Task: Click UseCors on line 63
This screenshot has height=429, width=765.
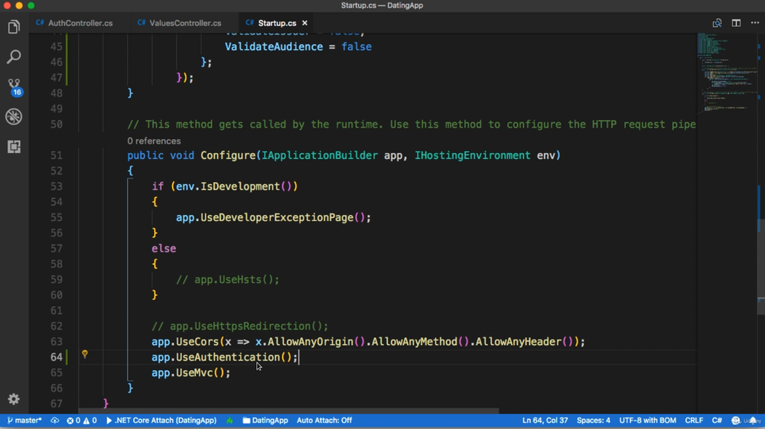Action: pyautogui.click(x=197, y=342)
